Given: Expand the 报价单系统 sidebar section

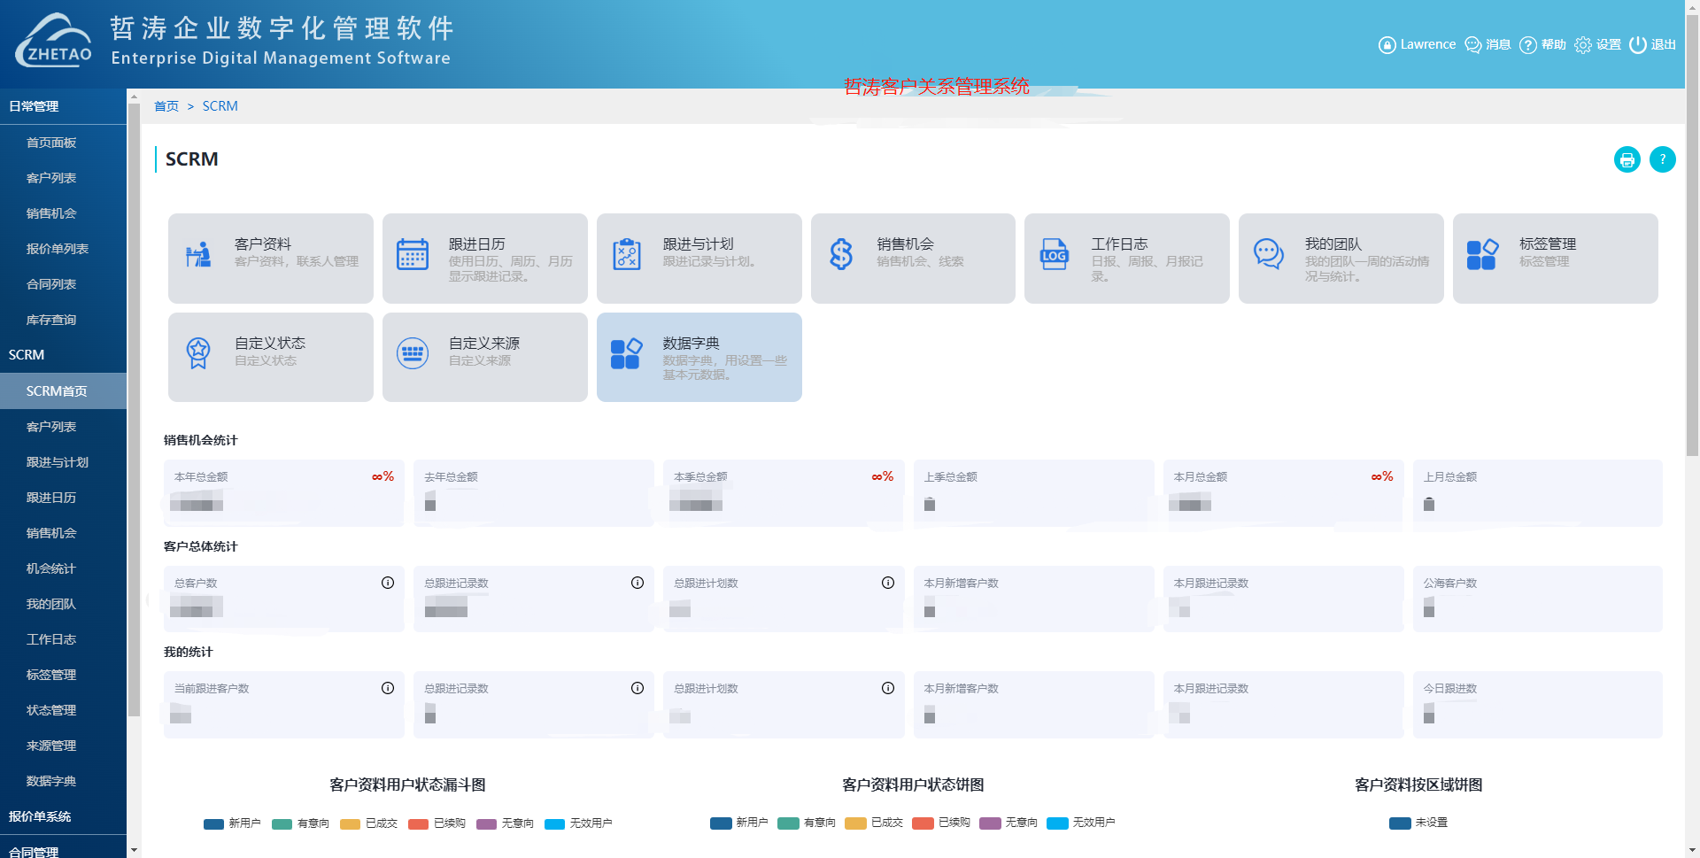Looking at the screenshot, I should point(64,816).
